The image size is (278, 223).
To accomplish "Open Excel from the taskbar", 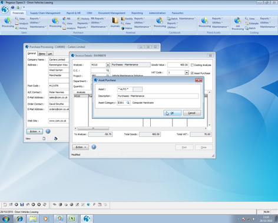I will pyautogui.click(x=72, y=219).
